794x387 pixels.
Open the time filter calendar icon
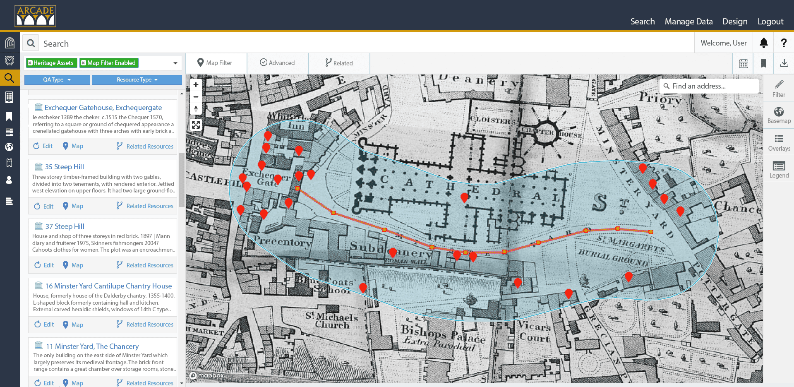[x=744, y=63]
